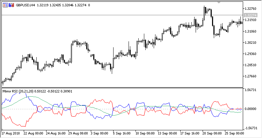Click the 20 Sep 08:00 time label
Viewport: 262px width, 138px height.
pyautogui.click(x=212, y=133)
